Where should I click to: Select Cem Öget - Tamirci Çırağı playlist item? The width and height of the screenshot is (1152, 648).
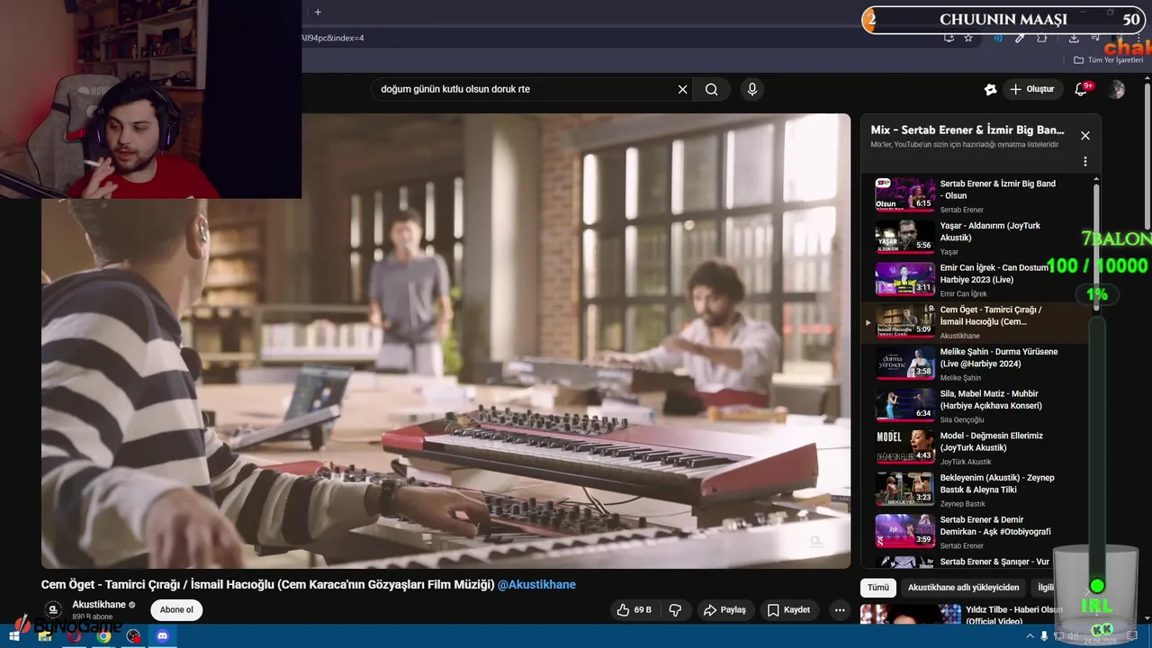click(x=976, y=322)
